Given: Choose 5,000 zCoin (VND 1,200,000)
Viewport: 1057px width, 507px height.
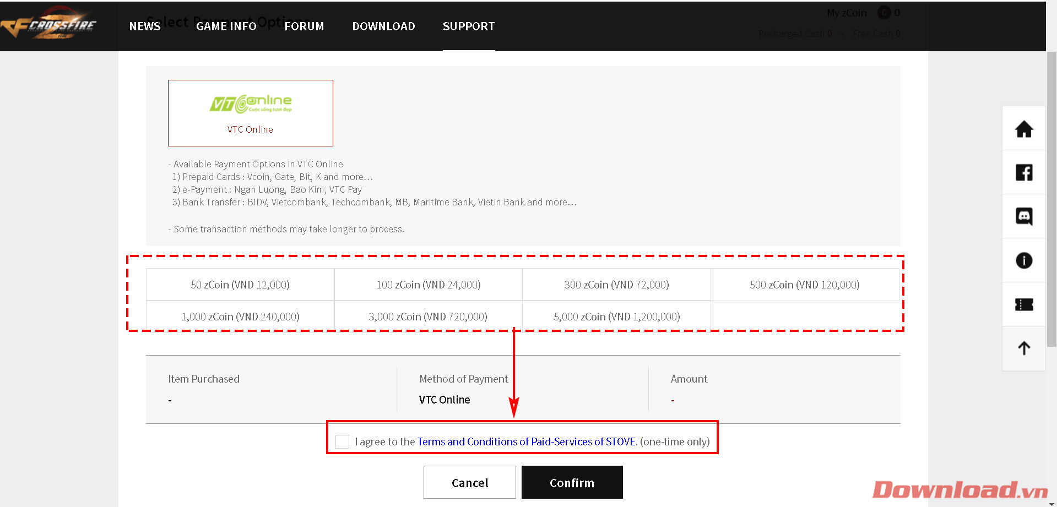Looking at the screenshot, I should (617, 317).
